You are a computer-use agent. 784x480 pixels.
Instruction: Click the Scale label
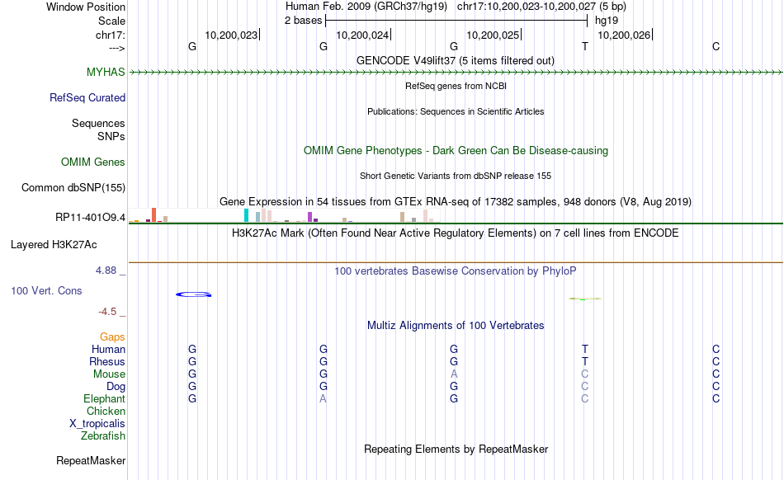[x=111, y=21]
